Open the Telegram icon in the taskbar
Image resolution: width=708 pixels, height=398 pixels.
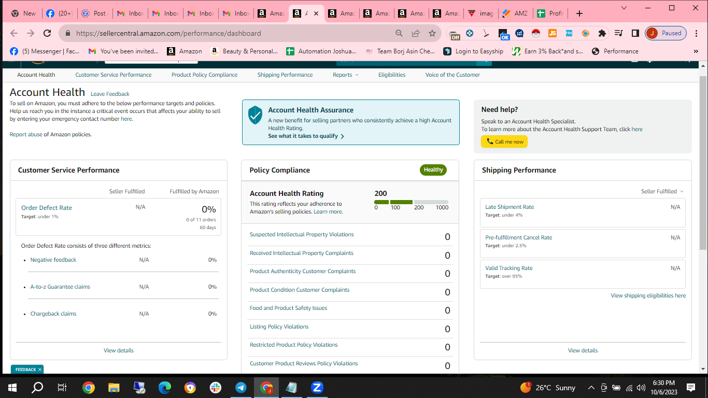pos(241,387)
